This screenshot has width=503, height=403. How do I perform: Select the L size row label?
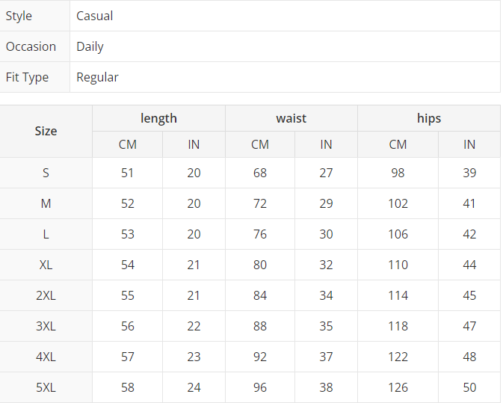(x=46, y=234)
